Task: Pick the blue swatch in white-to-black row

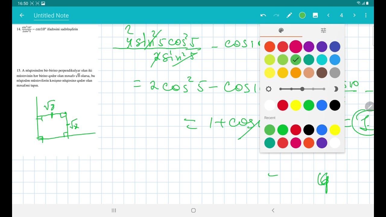Action: point(322,105)
